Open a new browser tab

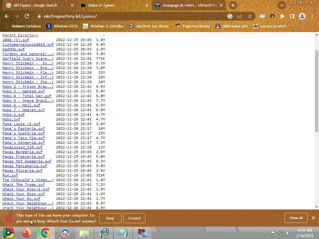click(x=233, y=5)
